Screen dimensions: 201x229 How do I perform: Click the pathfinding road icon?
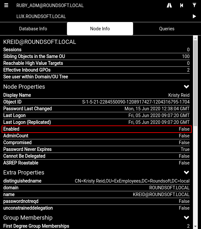pos(169,5)
